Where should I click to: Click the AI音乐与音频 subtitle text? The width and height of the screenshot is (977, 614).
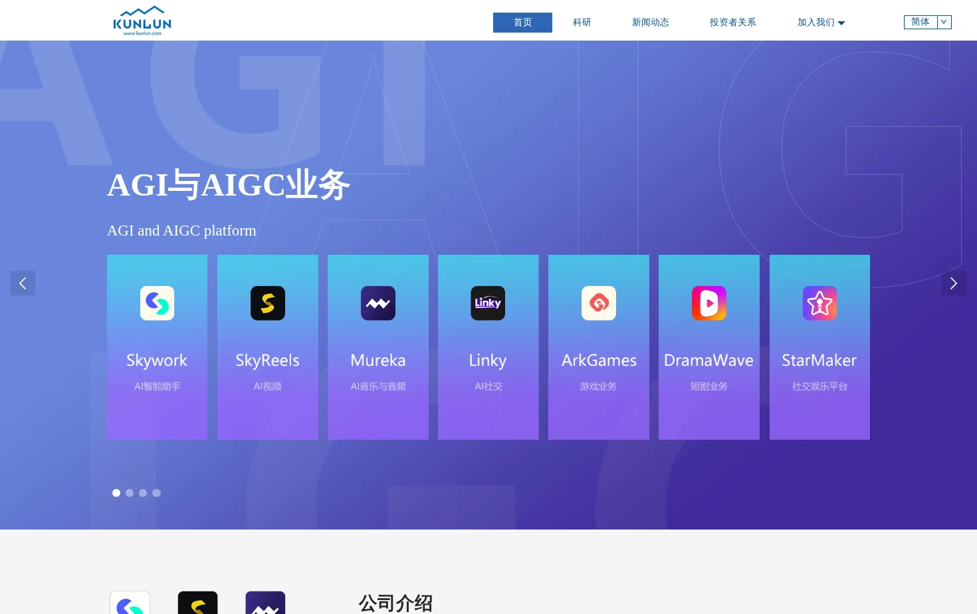pos(378,386)
